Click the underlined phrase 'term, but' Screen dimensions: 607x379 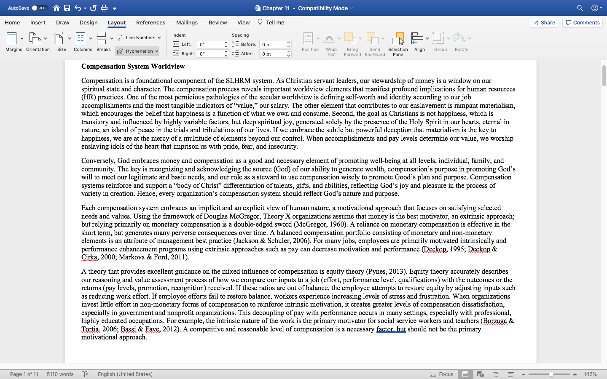point(110,232)
